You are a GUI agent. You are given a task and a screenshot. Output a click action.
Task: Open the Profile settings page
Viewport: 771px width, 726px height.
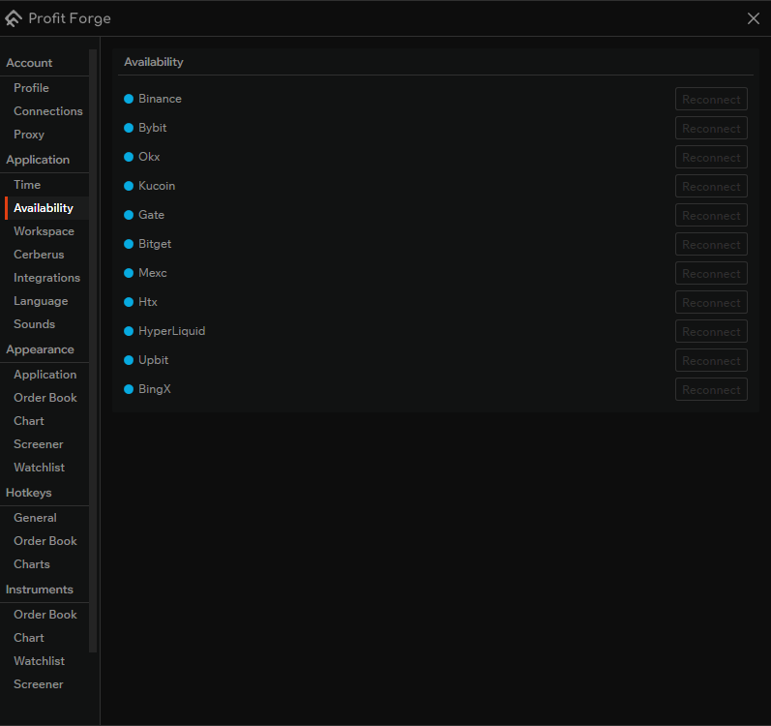tap(44, 88)
